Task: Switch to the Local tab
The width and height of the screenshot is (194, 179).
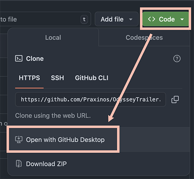Action: (53, 38)
